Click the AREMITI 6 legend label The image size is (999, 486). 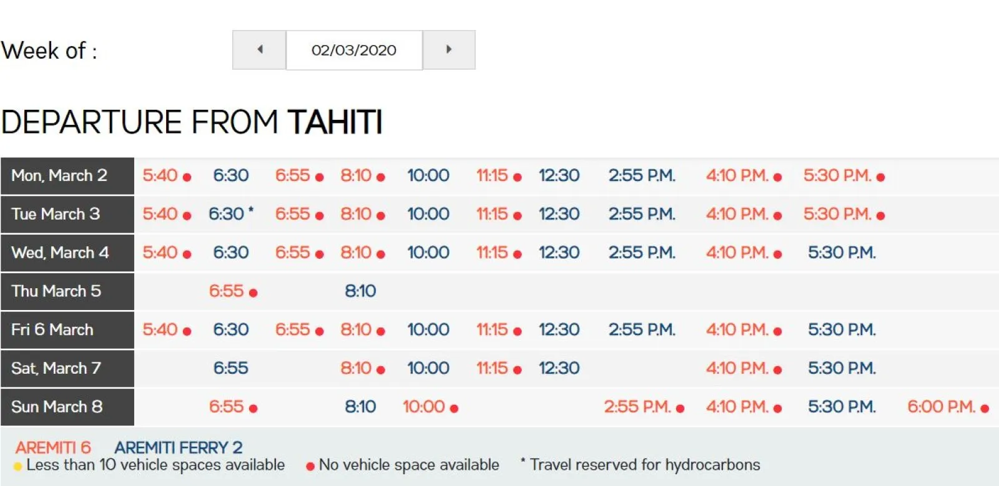coord(53,447)
